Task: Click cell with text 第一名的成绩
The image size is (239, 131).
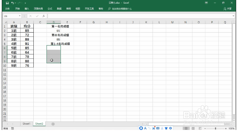Action: (60, 26)
